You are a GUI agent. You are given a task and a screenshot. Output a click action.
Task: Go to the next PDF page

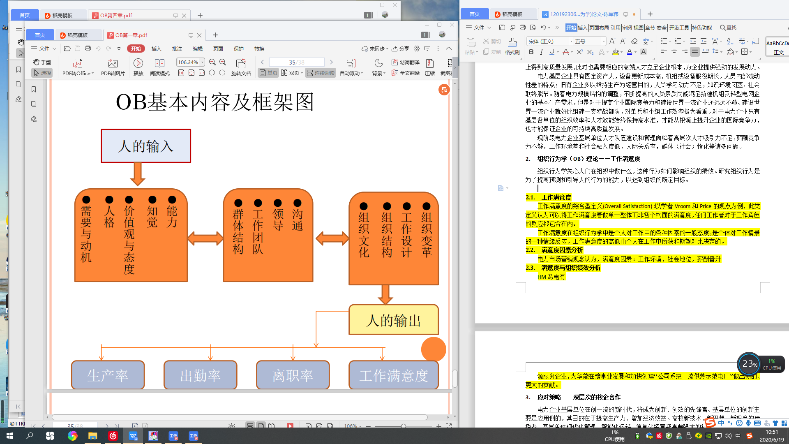coord(332,62)
